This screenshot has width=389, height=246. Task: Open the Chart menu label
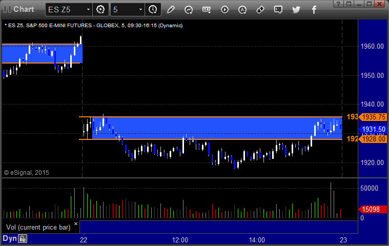24,9
